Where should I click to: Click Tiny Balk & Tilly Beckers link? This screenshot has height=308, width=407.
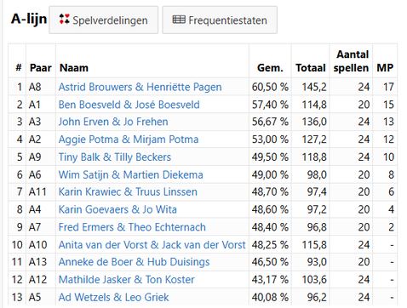click(x=115, y=157)
